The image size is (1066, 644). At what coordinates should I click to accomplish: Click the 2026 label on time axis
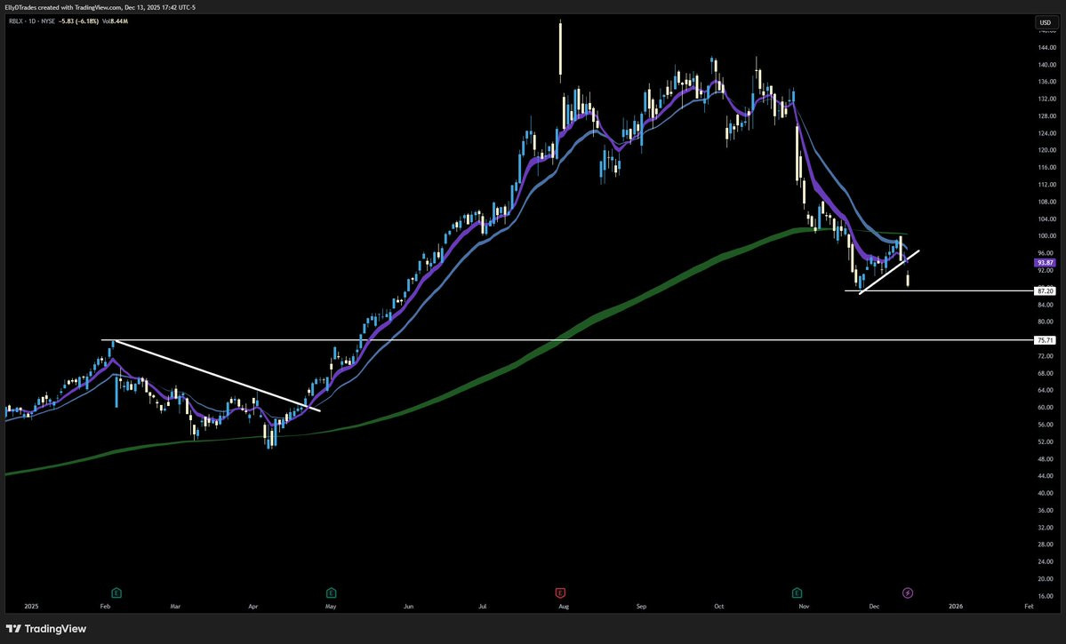coord(956,606)
